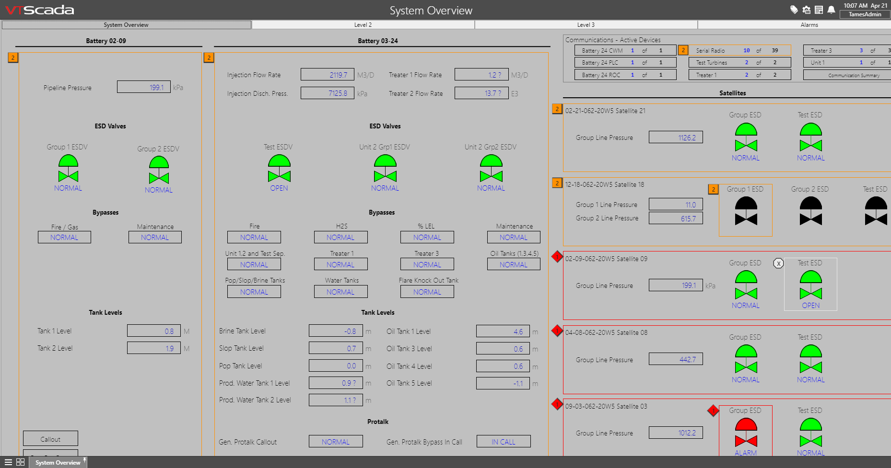Open the TamesAdmin user account box
Screen dimensions: 891x468
(865, 14)
